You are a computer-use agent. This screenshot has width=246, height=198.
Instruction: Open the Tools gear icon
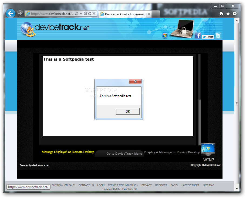pyautogui.click(x=235, y=14)
